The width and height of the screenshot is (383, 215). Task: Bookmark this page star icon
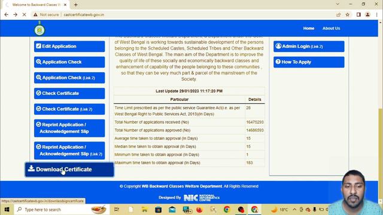pos(348,14)
